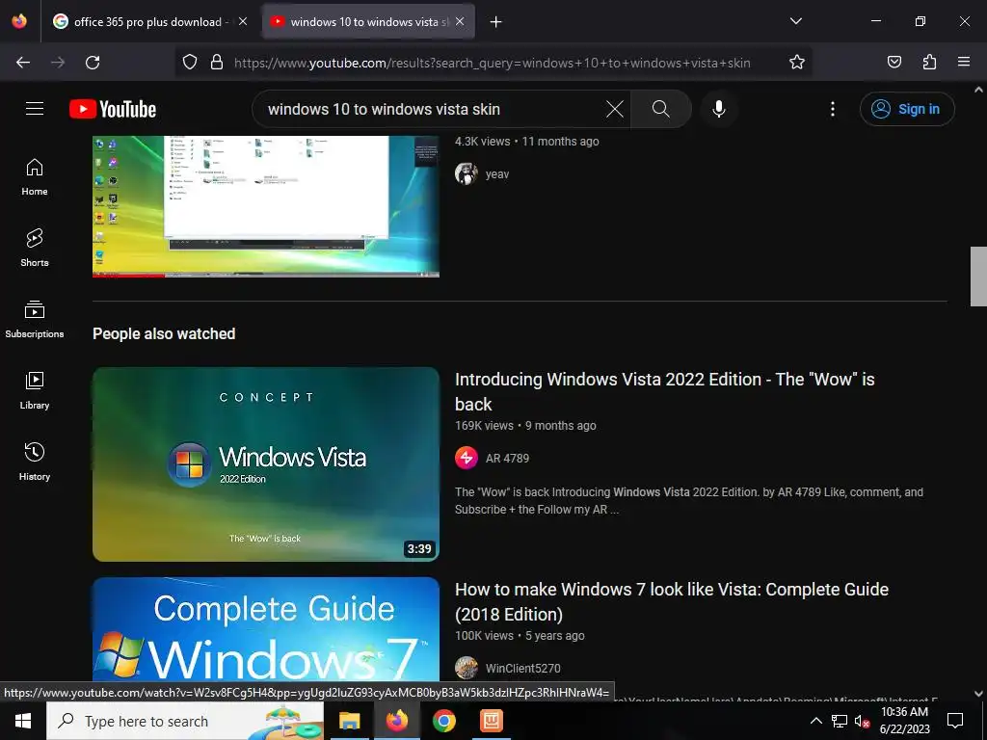Screen dimensions: 987x740
Task: Open the Windows notification center
Action: tap(955, 721)
